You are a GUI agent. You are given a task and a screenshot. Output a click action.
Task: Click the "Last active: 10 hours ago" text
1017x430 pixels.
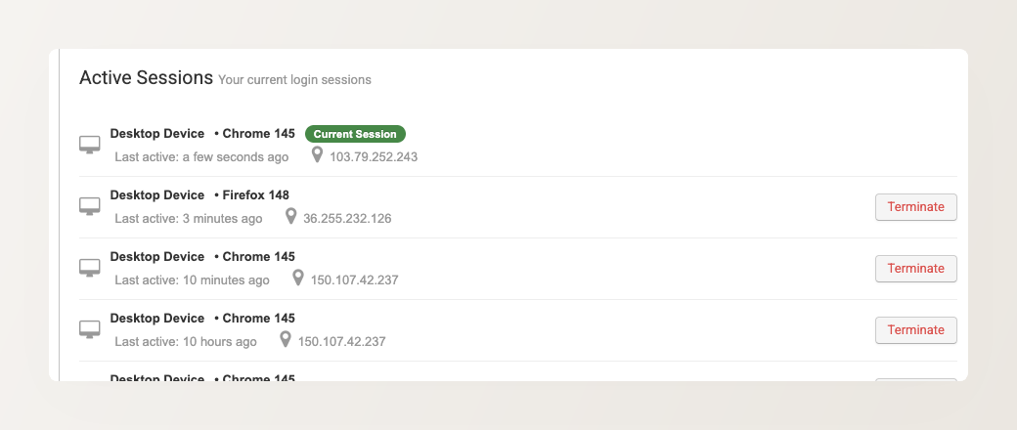point(186,342)
